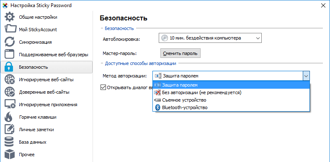Click the Bluetooth icon in the dropdown list

coord(157,107)
